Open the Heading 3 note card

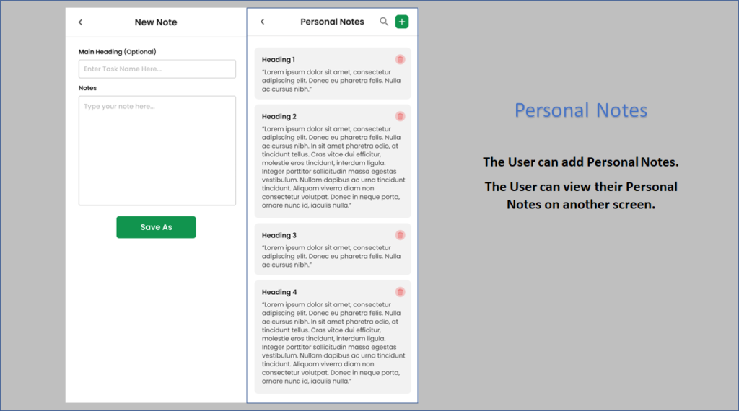[x=333, y=249]
